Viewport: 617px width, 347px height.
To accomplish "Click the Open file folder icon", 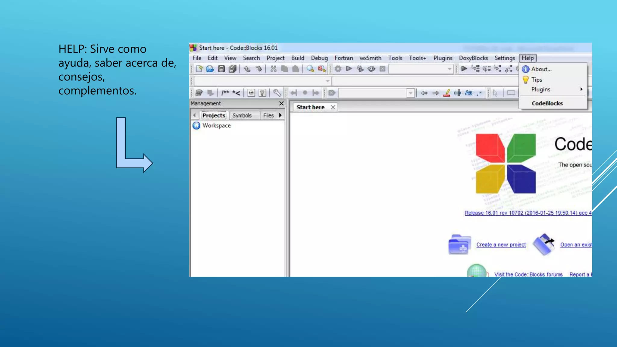I will (210, 69).
